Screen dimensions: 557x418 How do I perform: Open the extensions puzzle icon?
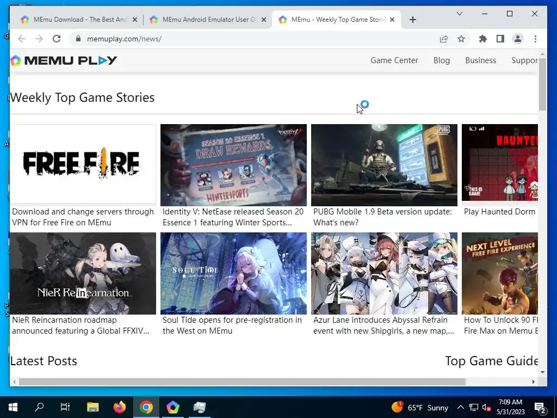click(x=483, y=39)
